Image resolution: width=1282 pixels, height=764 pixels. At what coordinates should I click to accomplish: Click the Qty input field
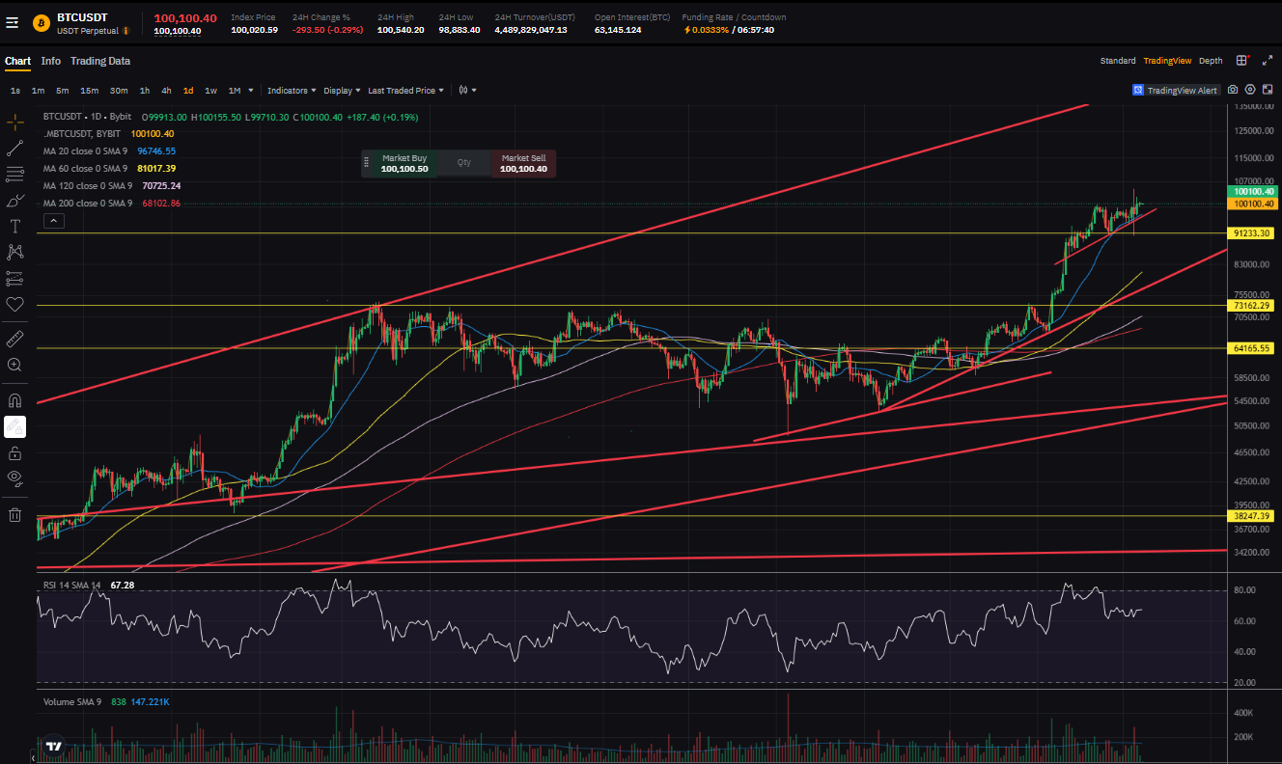(464, 163)
